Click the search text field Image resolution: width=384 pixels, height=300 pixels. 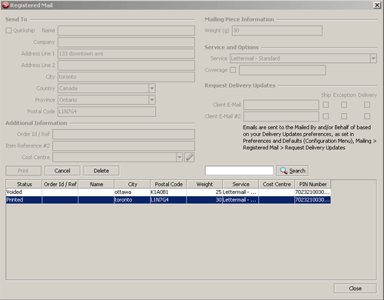240,171
